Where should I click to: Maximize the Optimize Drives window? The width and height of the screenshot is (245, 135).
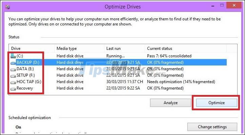coord(222,5)
